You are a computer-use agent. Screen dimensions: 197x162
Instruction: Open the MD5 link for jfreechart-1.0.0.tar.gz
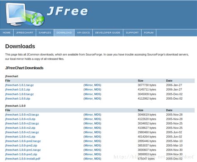pyautogui.click(x=97, y=94)
